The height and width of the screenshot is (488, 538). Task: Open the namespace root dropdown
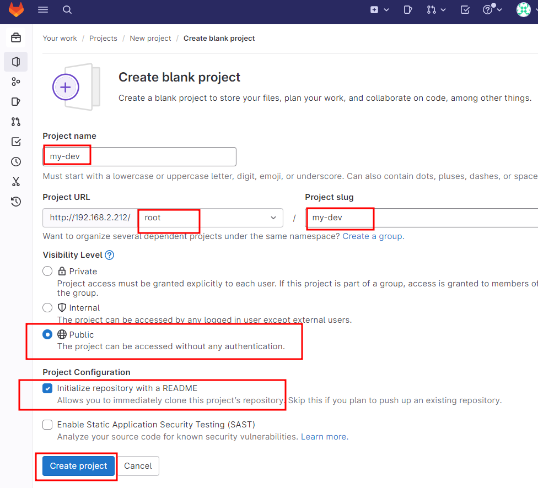tap(211, 218)
